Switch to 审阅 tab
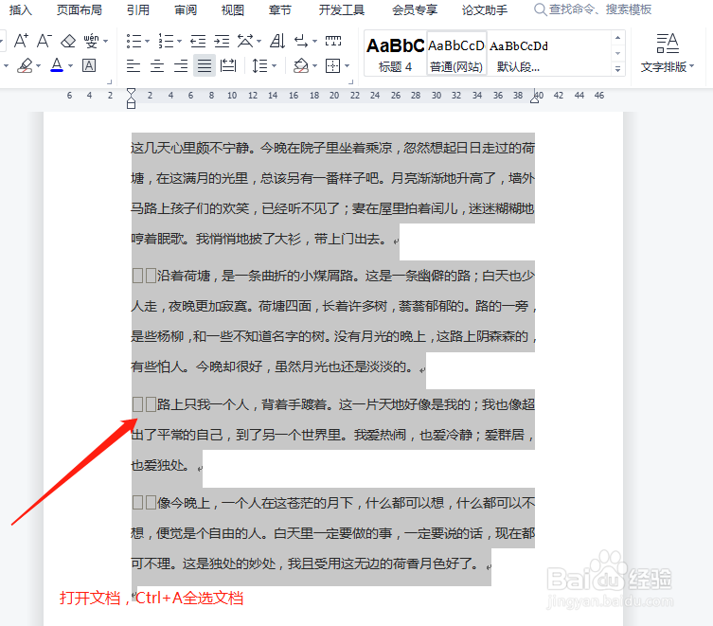The width and height of the screenshot is (713, 626). point(186,9)
